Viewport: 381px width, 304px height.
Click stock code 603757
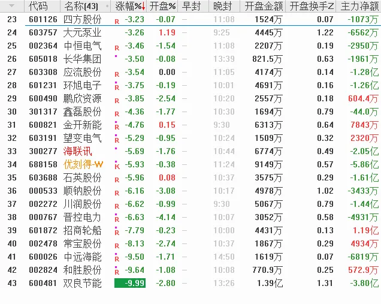pos(43,32)
